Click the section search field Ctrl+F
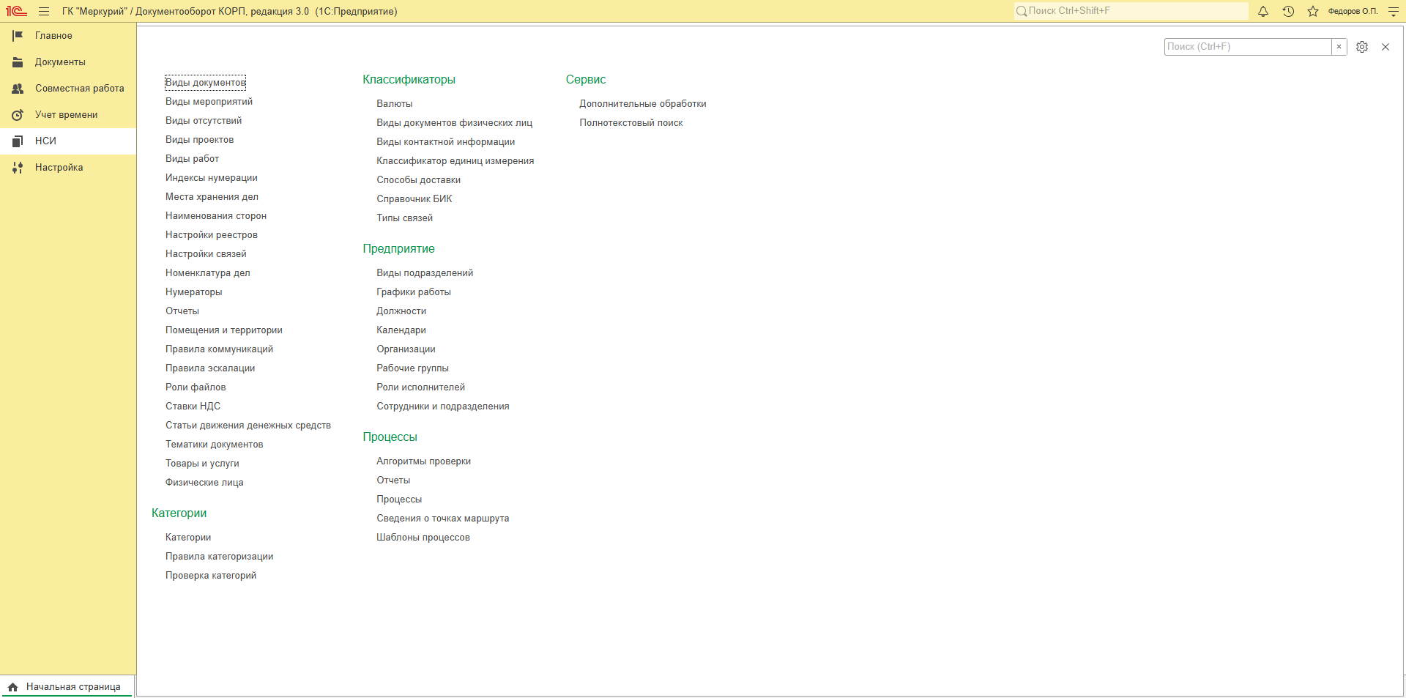 click(x=1248, y=47)
